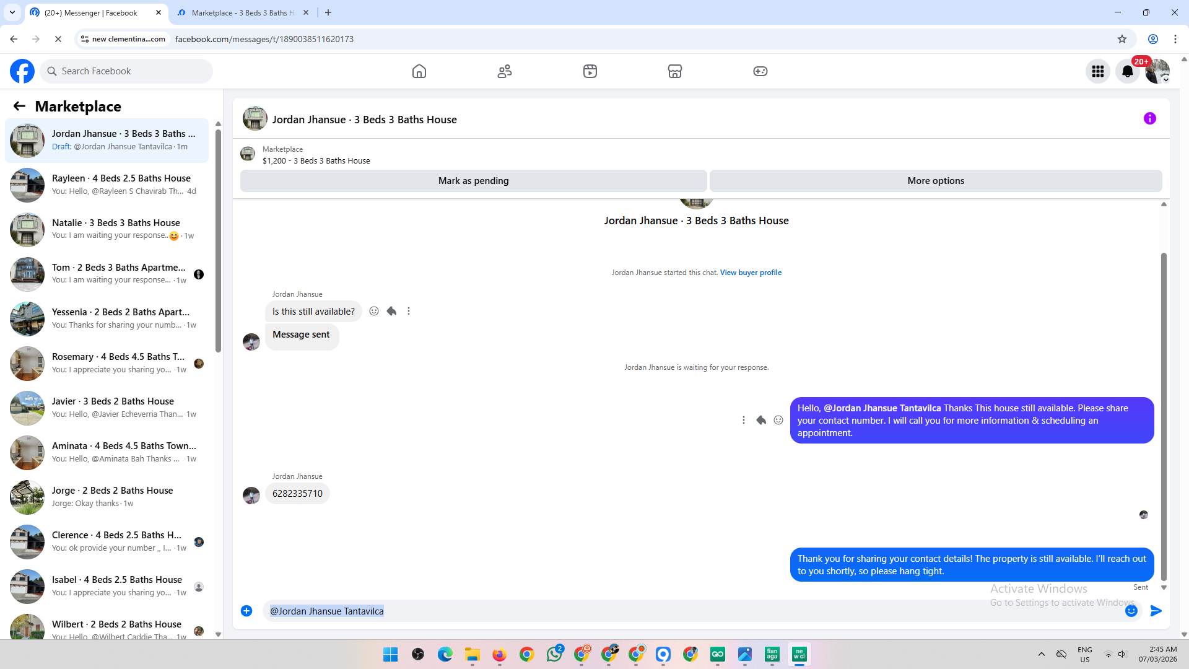Open emoji picker in message box
This screenshot has width=1189, height=669.
[x=1131, y=611]
